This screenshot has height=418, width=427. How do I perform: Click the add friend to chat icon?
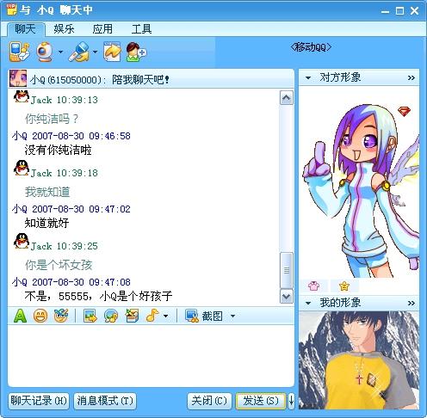136,52
